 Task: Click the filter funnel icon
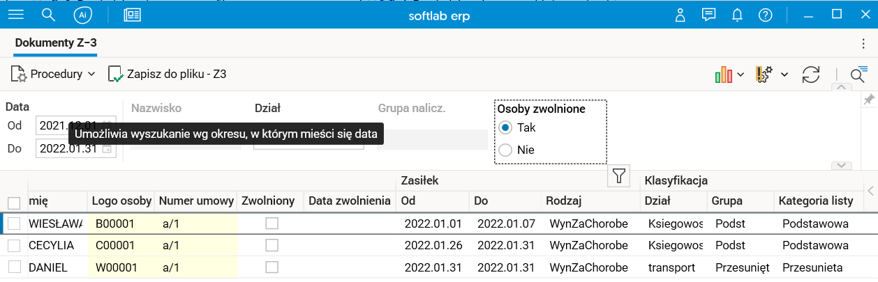tap(619, 175)
